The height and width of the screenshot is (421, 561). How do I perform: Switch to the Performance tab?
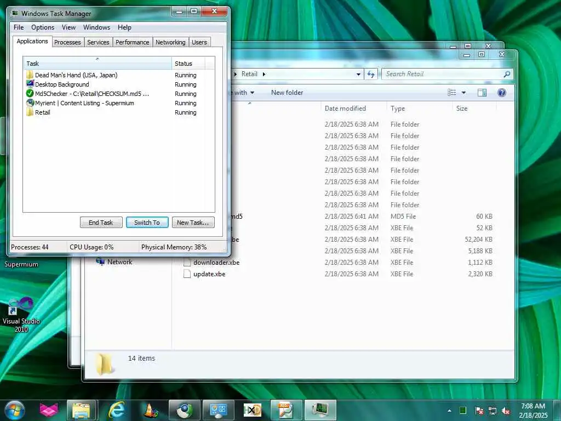coord(133,42)
